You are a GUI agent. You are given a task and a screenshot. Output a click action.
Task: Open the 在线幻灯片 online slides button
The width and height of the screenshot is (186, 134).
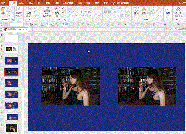click(19, 12)
